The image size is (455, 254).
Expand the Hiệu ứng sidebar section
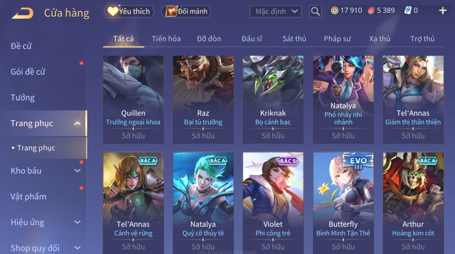point(77,222)
